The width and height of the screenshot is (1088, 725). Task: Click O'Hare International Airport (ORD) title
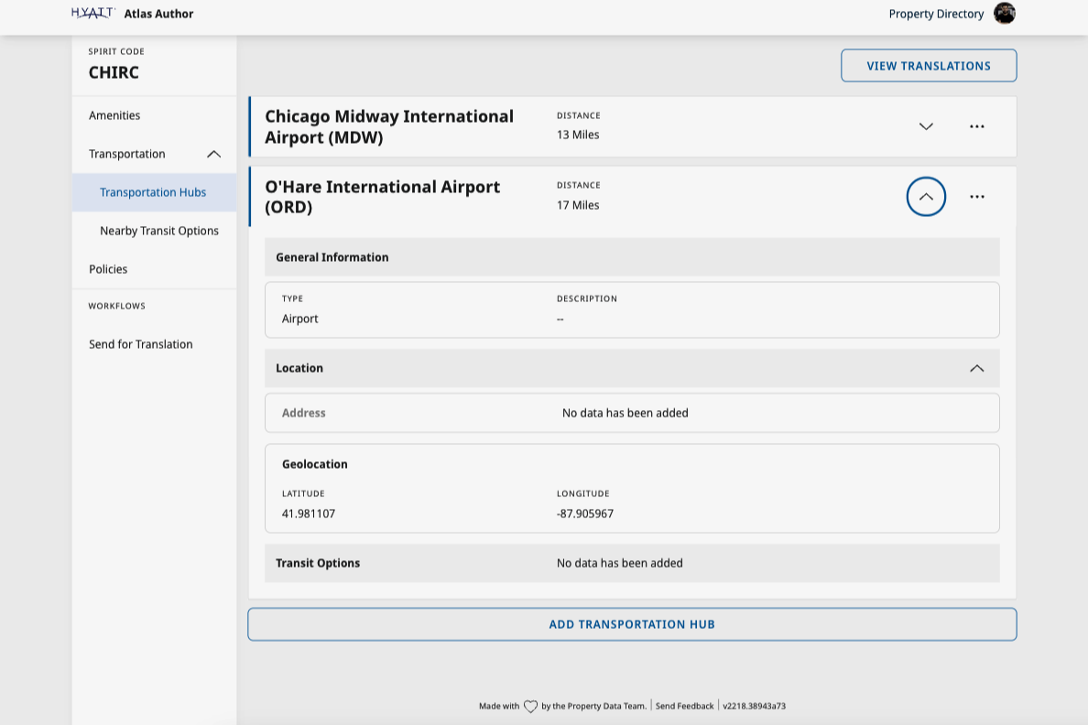[382, 196]
